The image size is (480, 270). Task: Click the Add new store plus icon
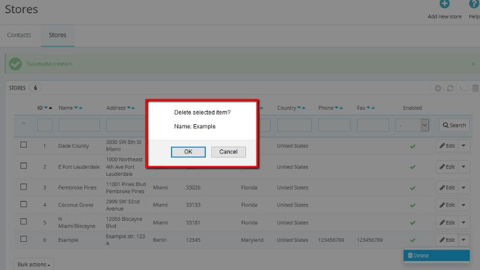(445, 4)
